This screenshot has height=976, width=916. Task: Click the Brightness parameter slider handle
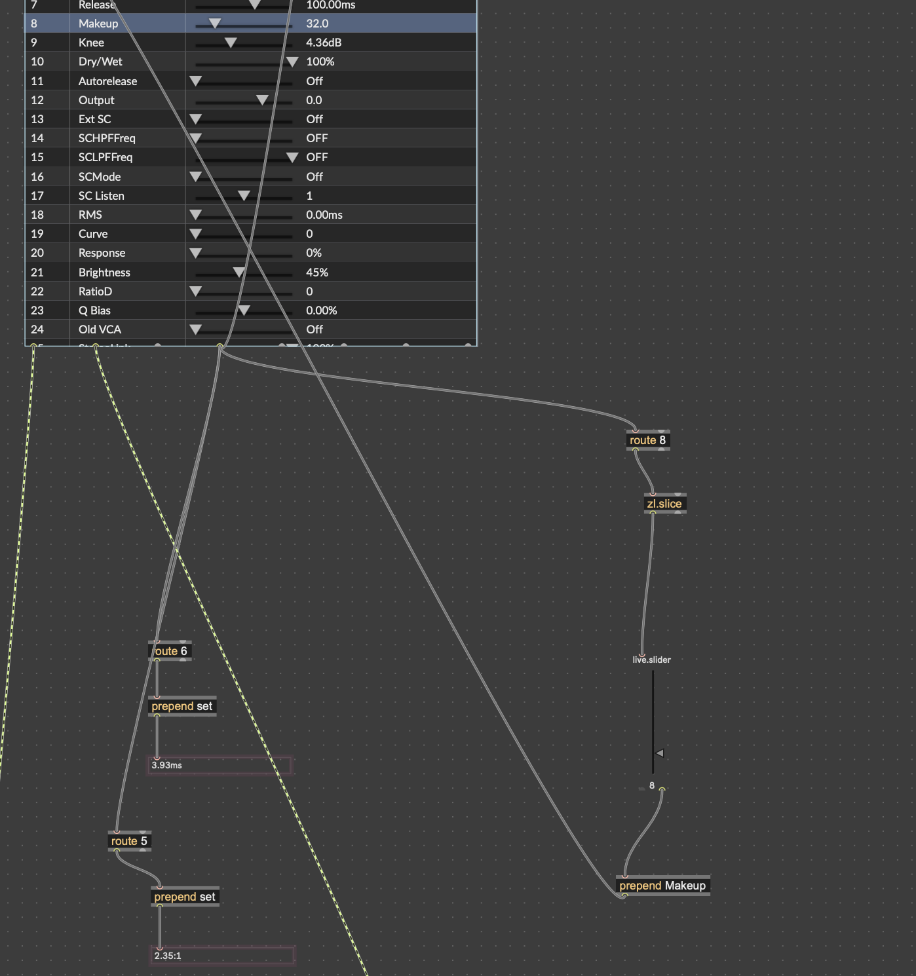(239, 272)
